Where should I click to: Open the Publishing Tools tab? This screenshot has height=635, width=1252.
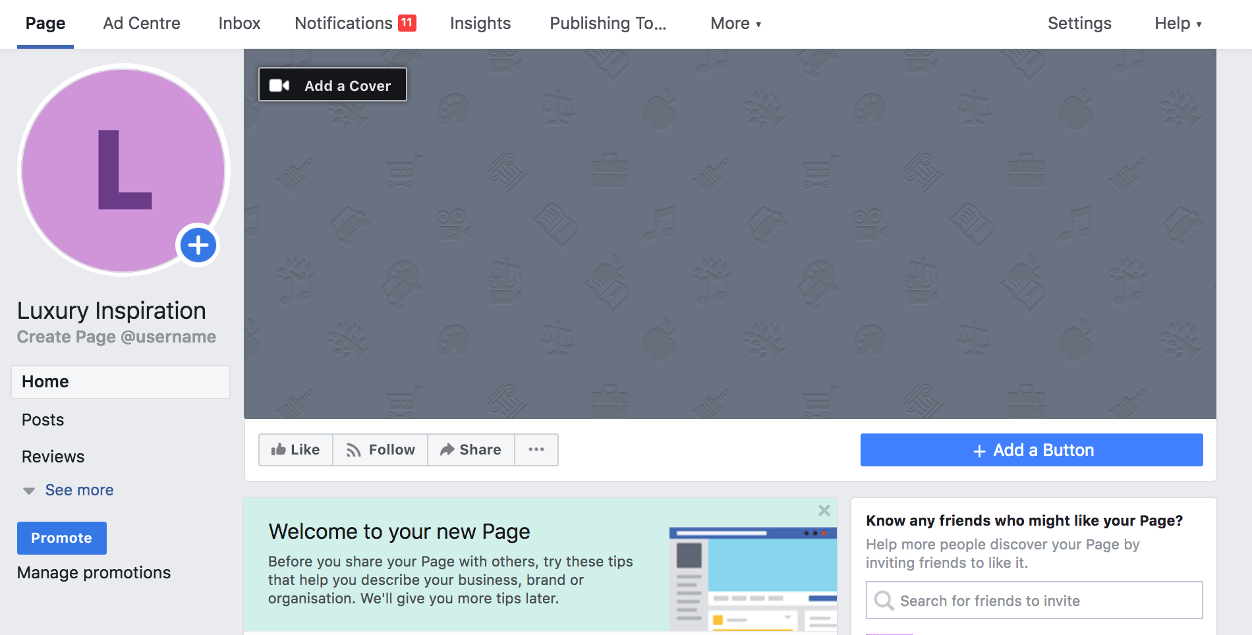[608, 24]
